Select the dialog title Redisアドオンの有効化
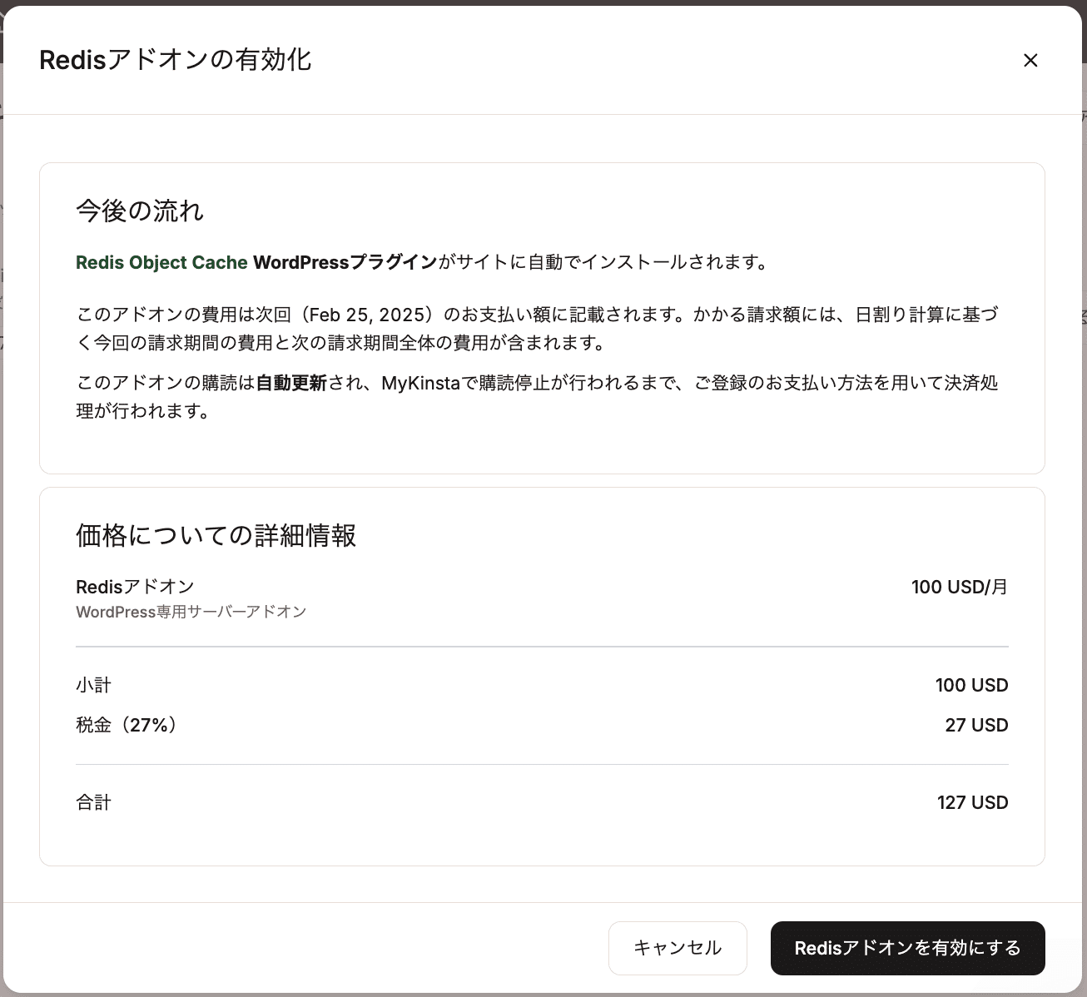The width and height of the screenshot is (1087, 997). coord(175,59)
